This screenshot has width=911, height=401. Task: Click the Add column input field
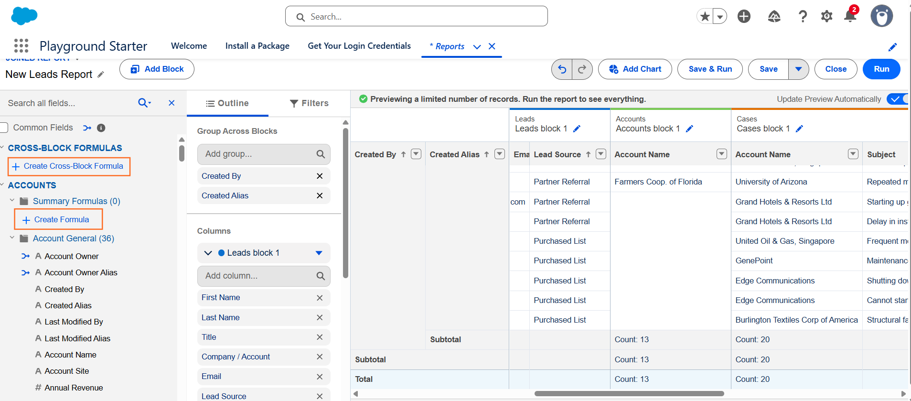pos(264,276)
